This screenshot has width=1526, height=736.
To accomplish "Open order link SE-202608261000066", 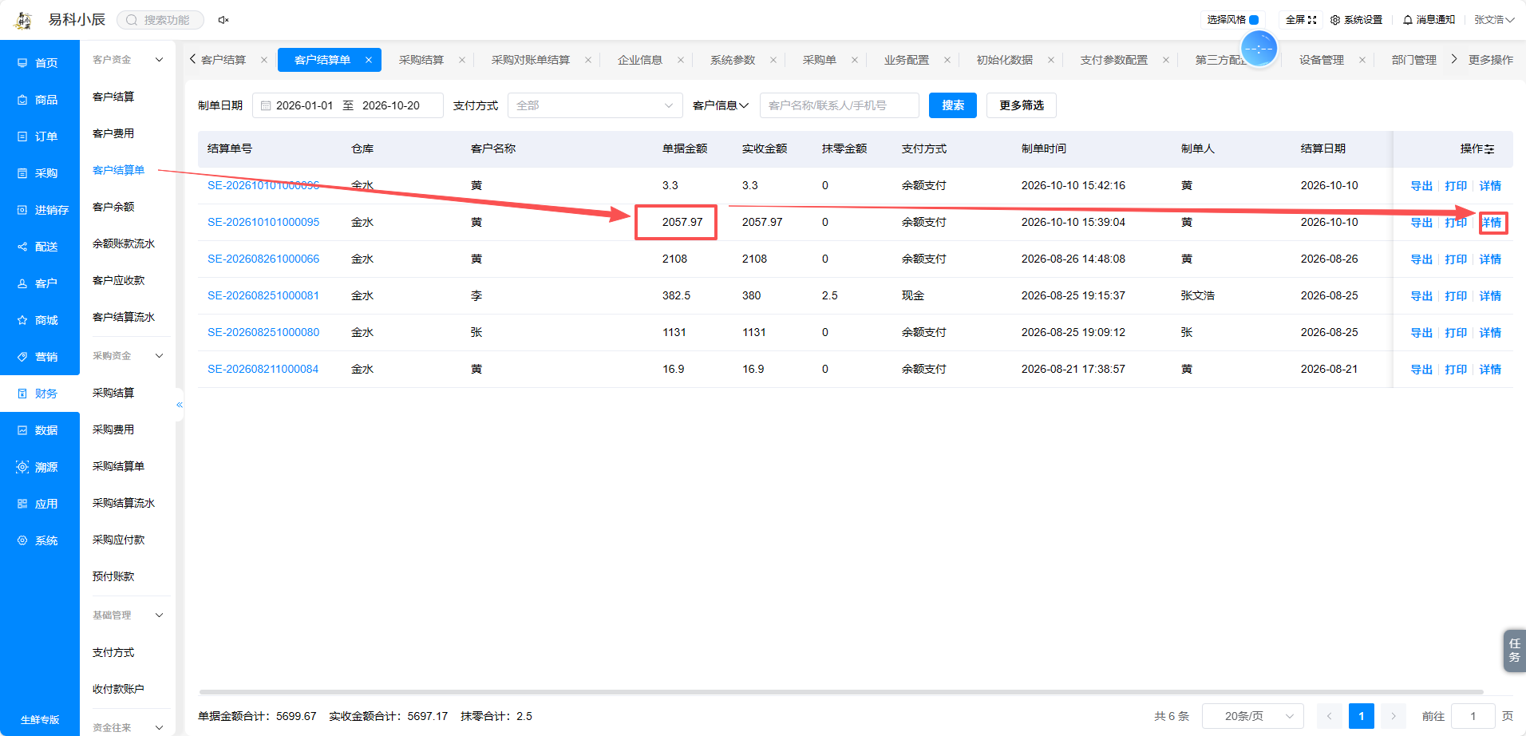I will 263,259.
